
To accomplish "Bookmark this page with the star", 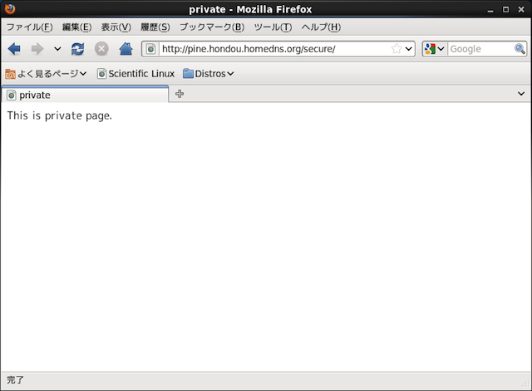I will click(397, 49).
